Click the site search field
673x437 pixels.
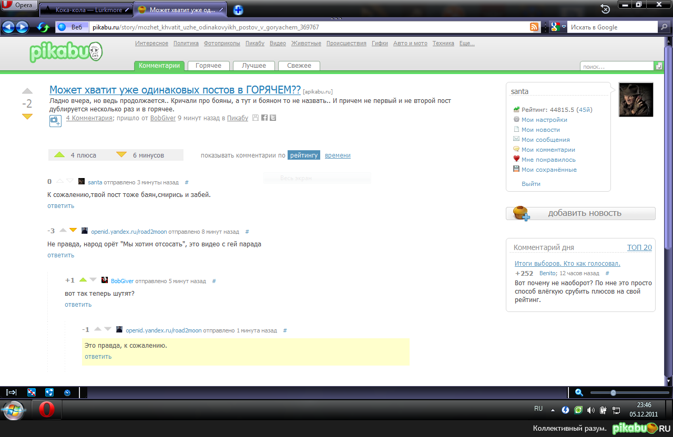[x=616, y=65]
